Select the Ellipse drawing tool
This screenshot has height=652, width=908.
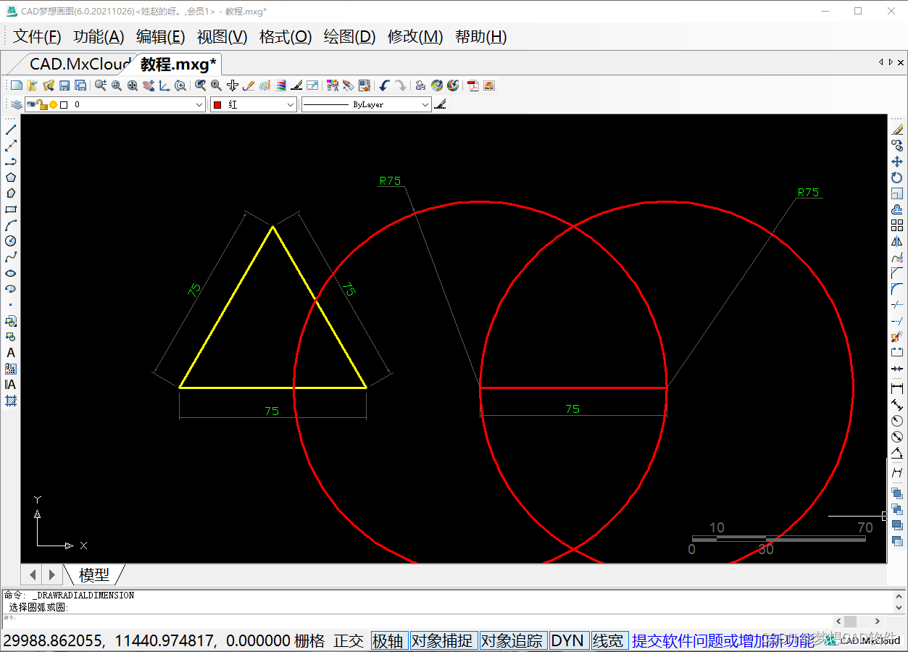point(11,273)
